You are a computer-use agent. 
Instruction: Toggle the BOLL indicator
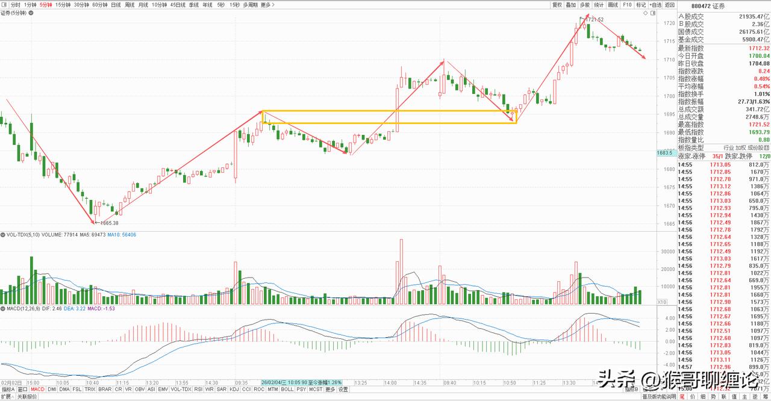coord(287,390)
